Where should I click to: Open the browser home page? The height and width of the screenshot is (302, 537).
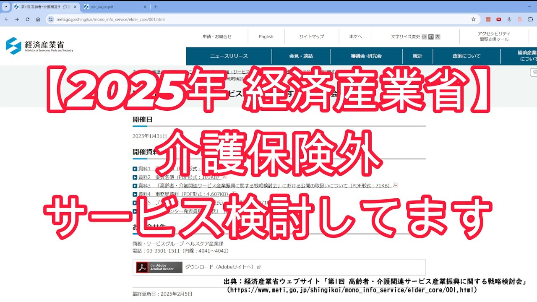[x=38, y=19]
